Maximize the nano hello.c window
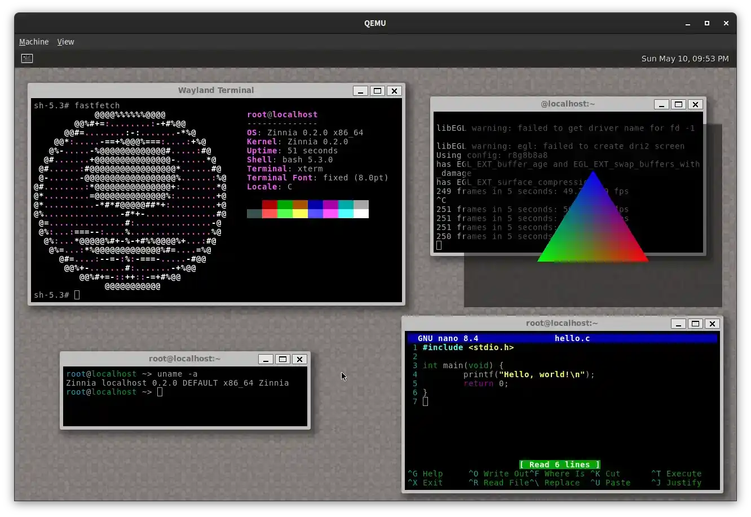 pyautogui.click(x=696, y=324)
